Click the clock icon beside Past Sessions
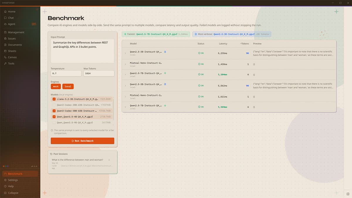This screenshot has width=352, height=198. [51, 154]
